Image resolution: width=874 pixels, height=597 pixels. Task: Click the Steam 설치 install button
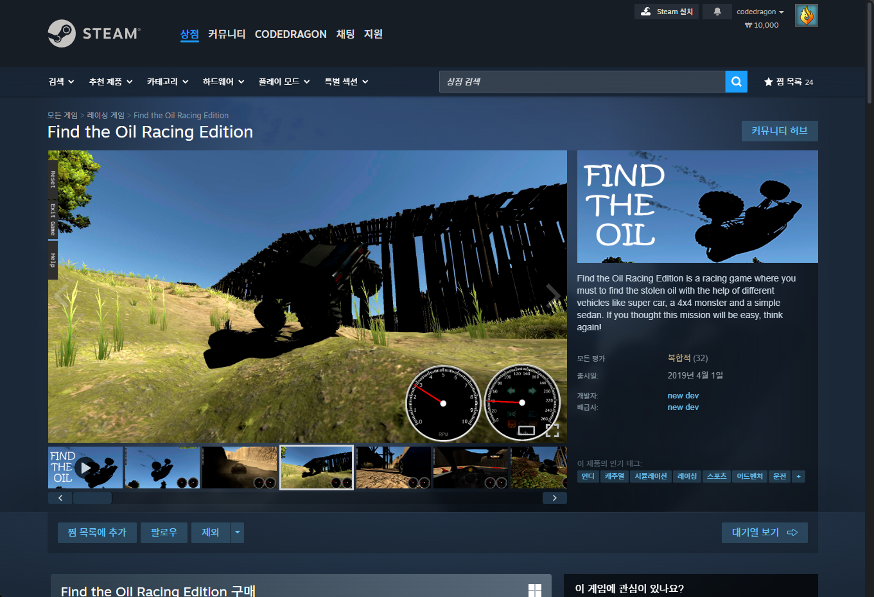point(667,12)
